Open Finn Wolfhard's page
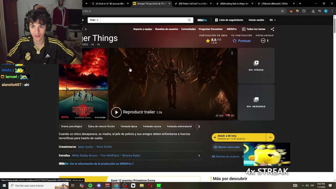 pyautogui.click(x=110, y=156)
